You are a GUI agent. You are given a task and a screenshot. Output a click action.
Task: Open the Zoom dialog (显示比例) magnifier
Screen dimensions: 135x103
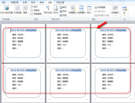[x=48, y=10]
